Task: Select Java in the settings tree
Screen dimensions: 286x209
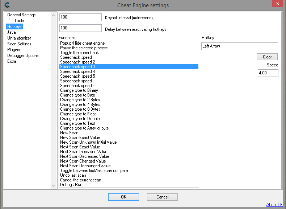Action: click(12, 32)
